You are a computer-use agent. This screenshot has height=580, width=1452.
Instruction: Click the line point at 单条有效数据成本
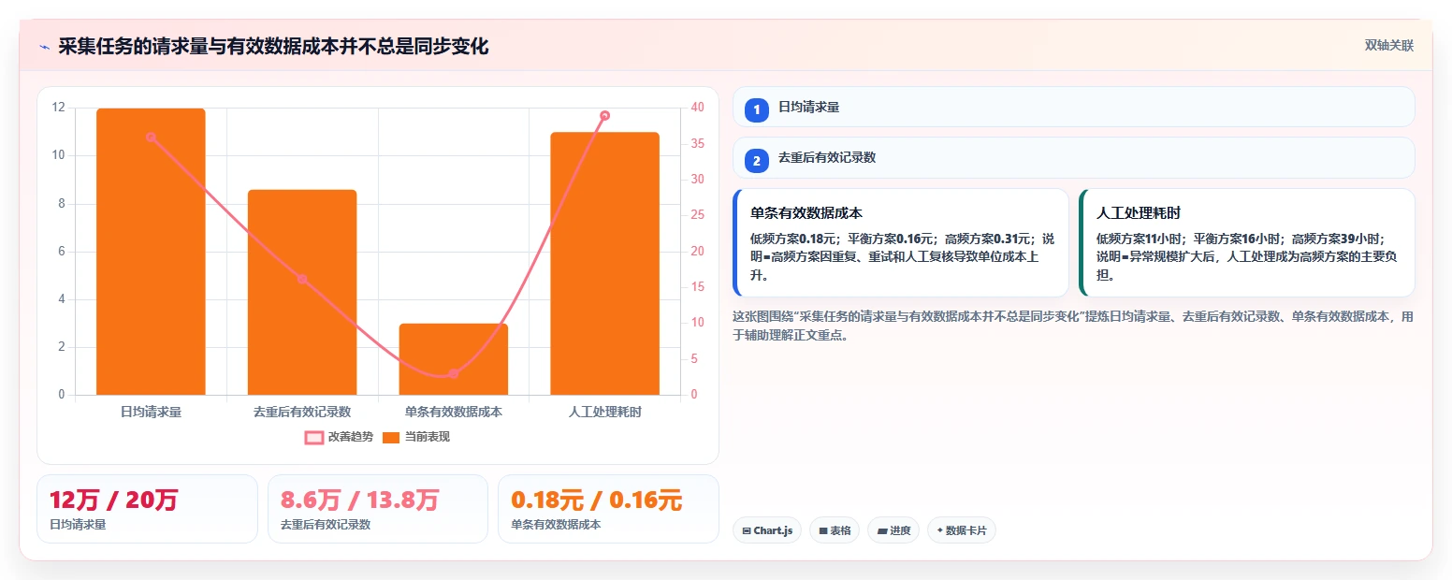pos(454,373)
